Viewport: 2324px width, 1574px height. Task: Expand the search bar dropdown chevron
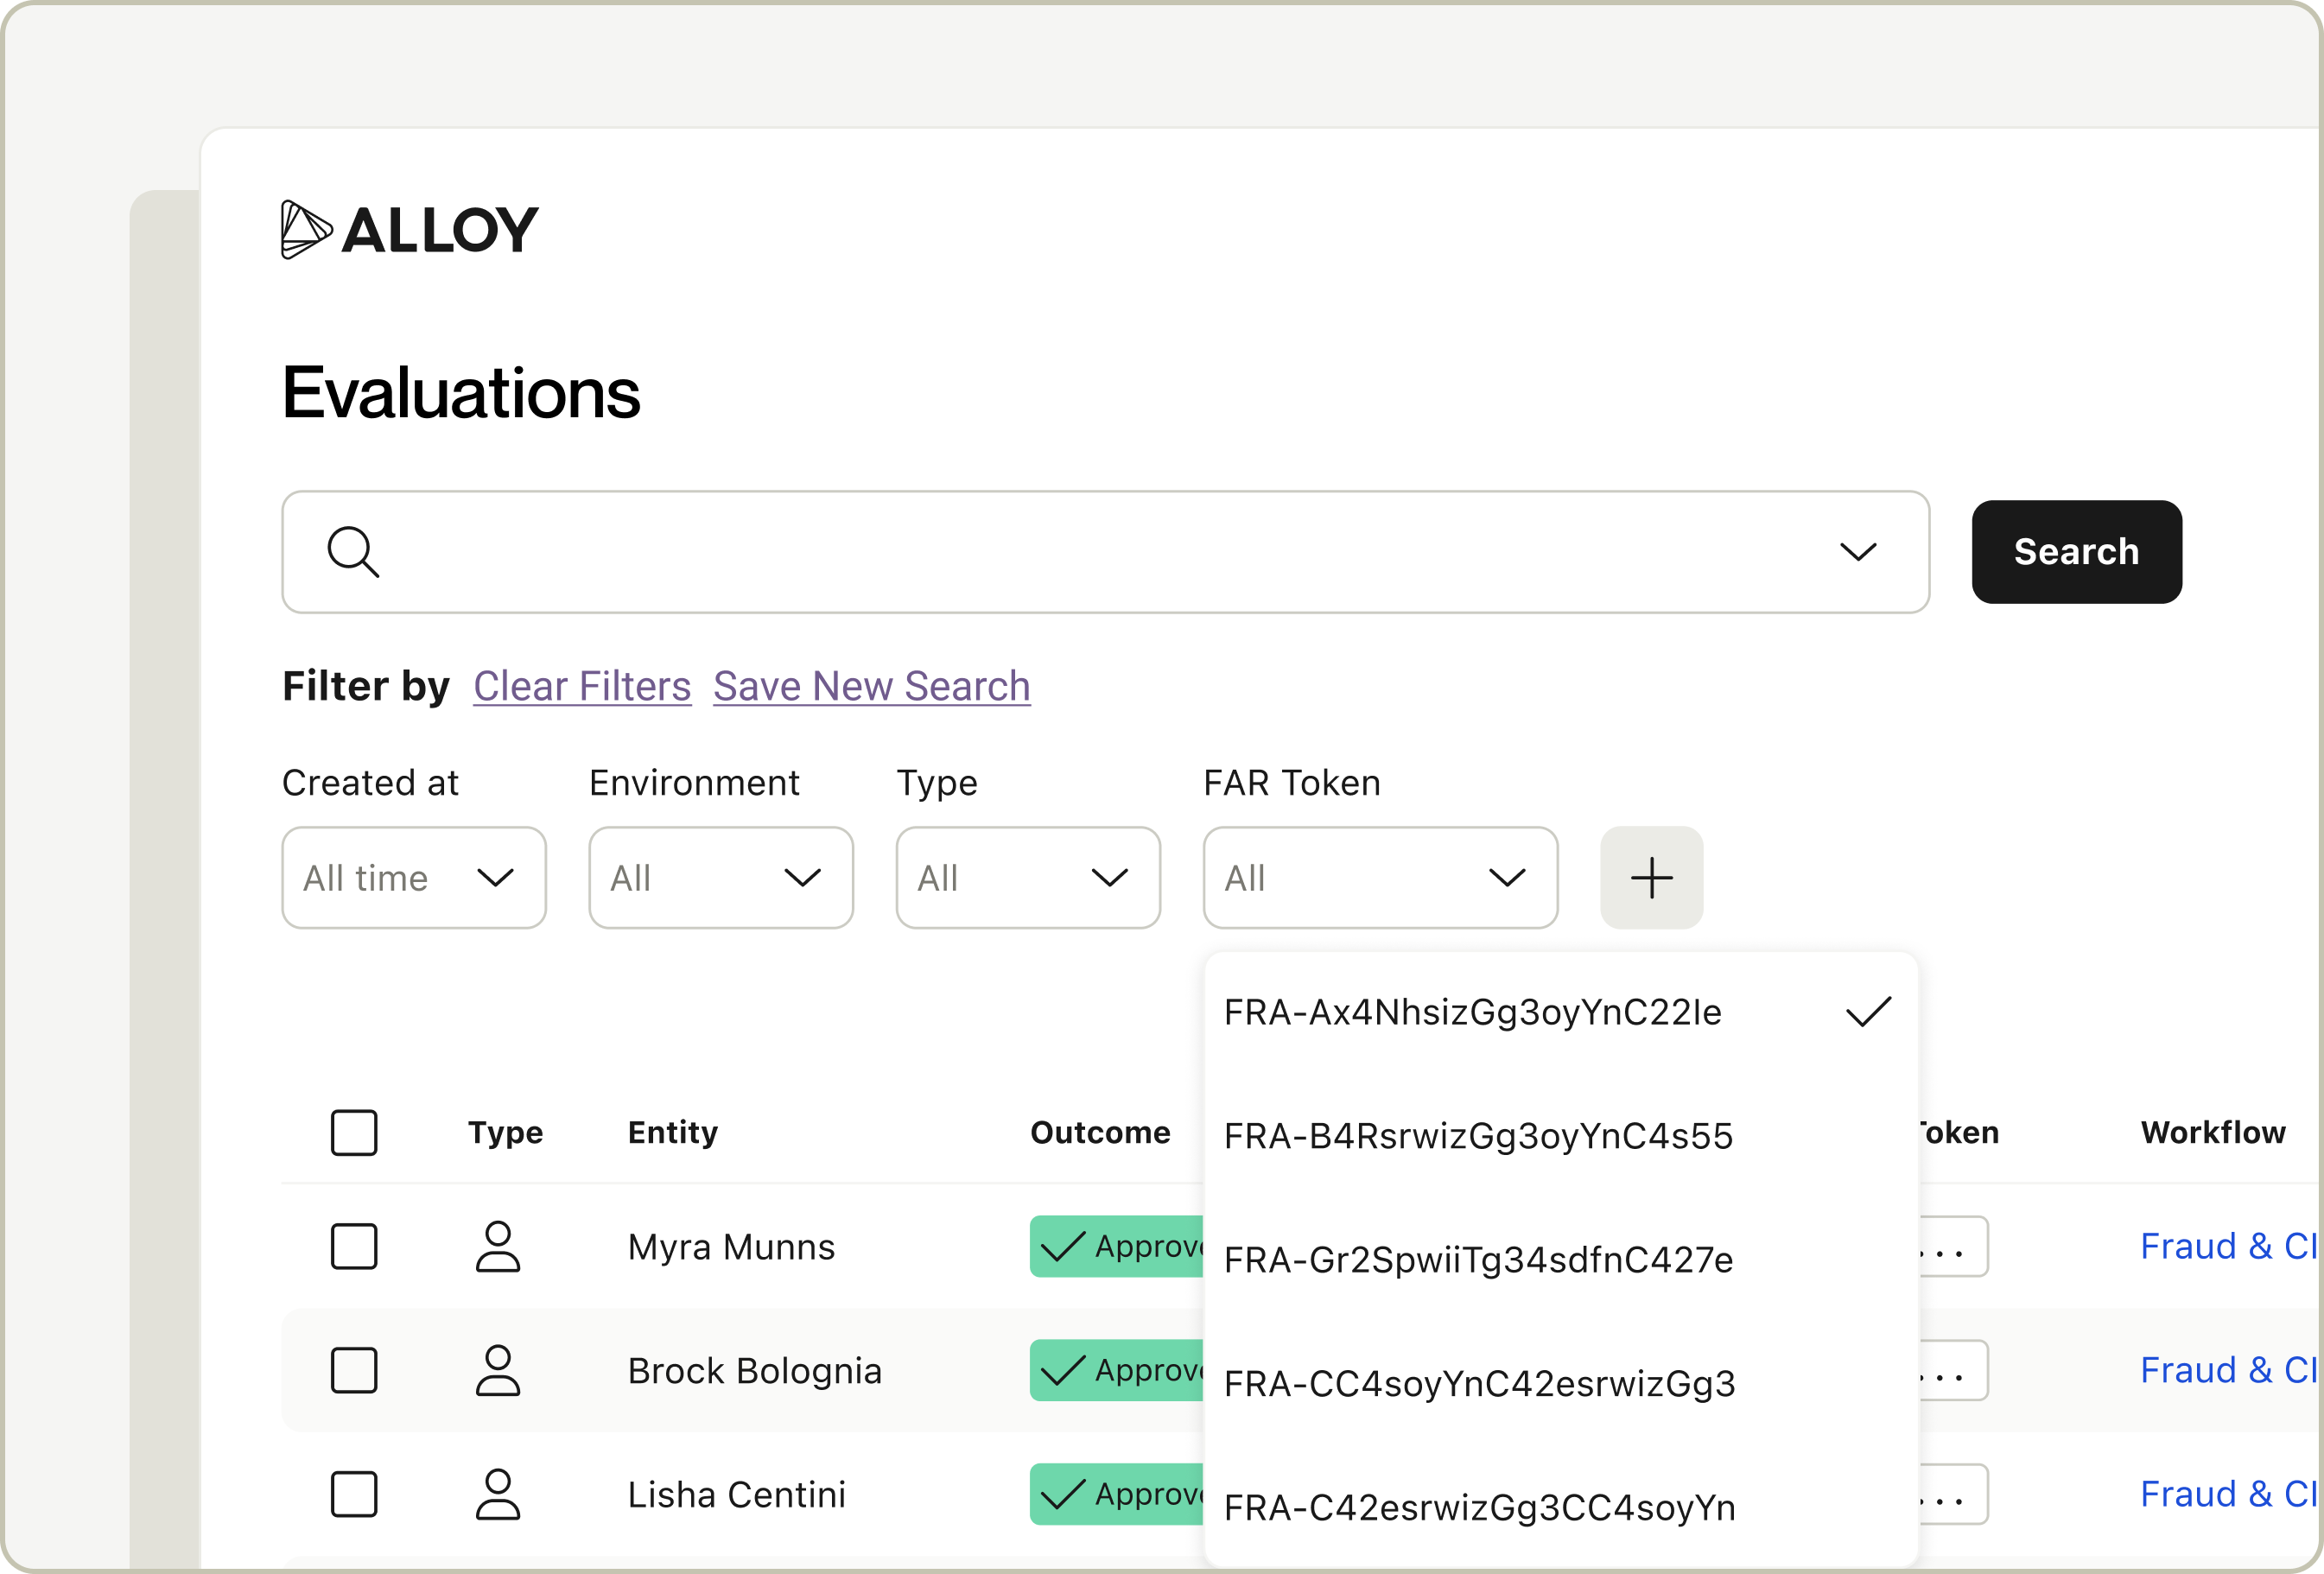tap(1858, 552)
